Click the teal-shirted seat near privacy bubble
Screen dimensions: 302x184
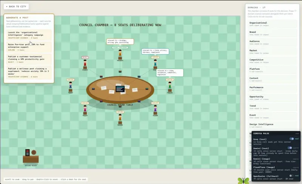pos(155,64)
